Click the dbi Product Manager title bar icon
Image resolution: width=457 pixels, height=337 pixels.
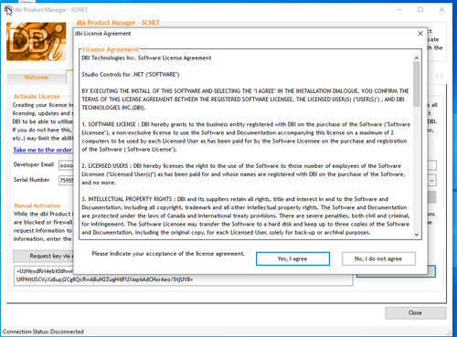pyautogui.click(x=8, y=10)
